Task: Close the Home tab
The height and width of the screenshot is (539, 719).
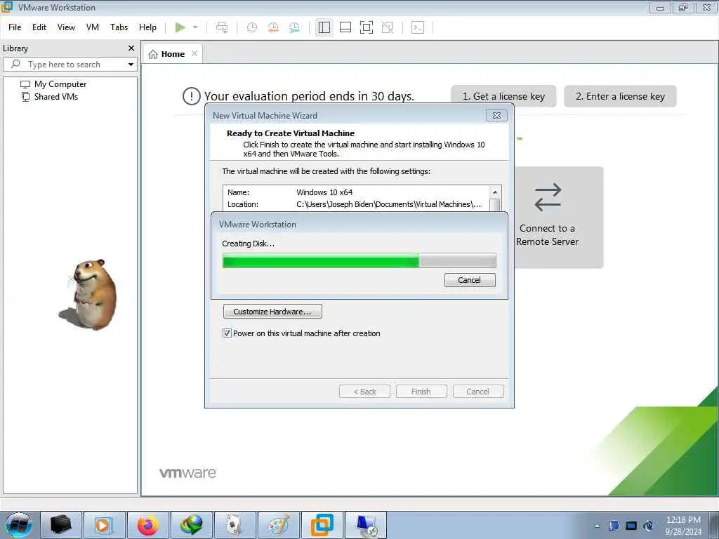Action: (194, 53)
